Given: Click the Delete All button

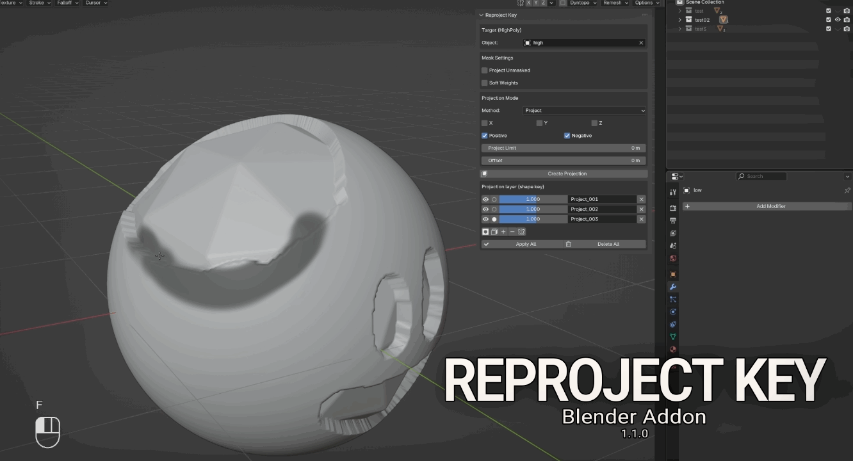Looking at the screenshot, I should pos(605,244).
